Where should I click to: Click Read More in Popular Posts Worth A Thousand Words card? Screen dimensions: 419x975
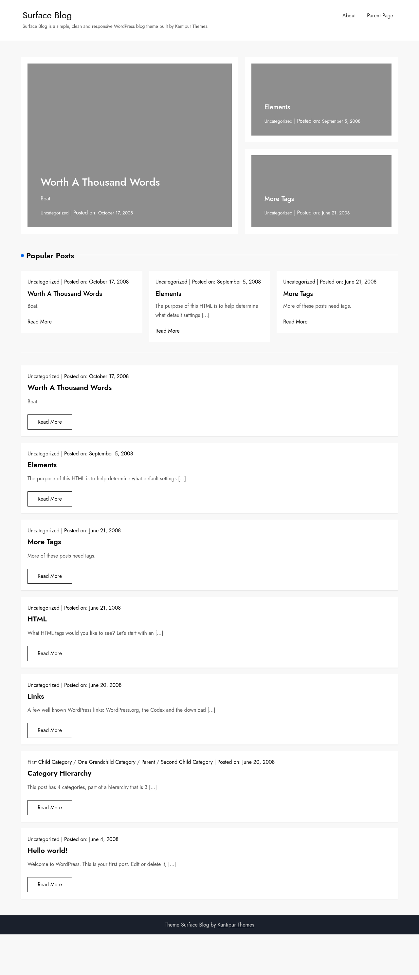coord(39,322)
